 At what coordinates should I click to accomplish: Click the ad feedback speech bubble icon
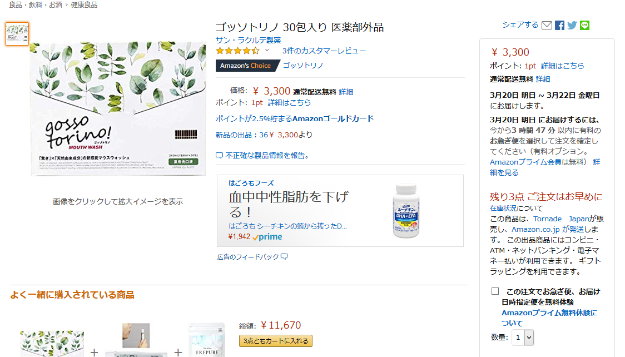click(x=284, y=257)
